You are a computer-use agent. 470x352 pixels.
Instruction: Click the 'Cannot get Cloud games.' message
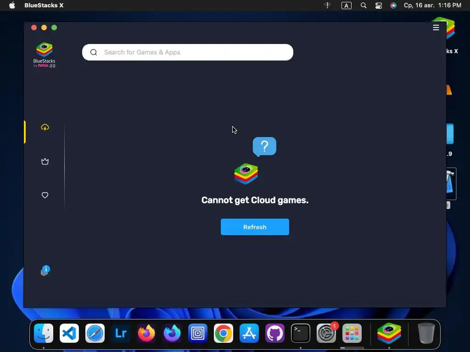click(x=255, y=200)
